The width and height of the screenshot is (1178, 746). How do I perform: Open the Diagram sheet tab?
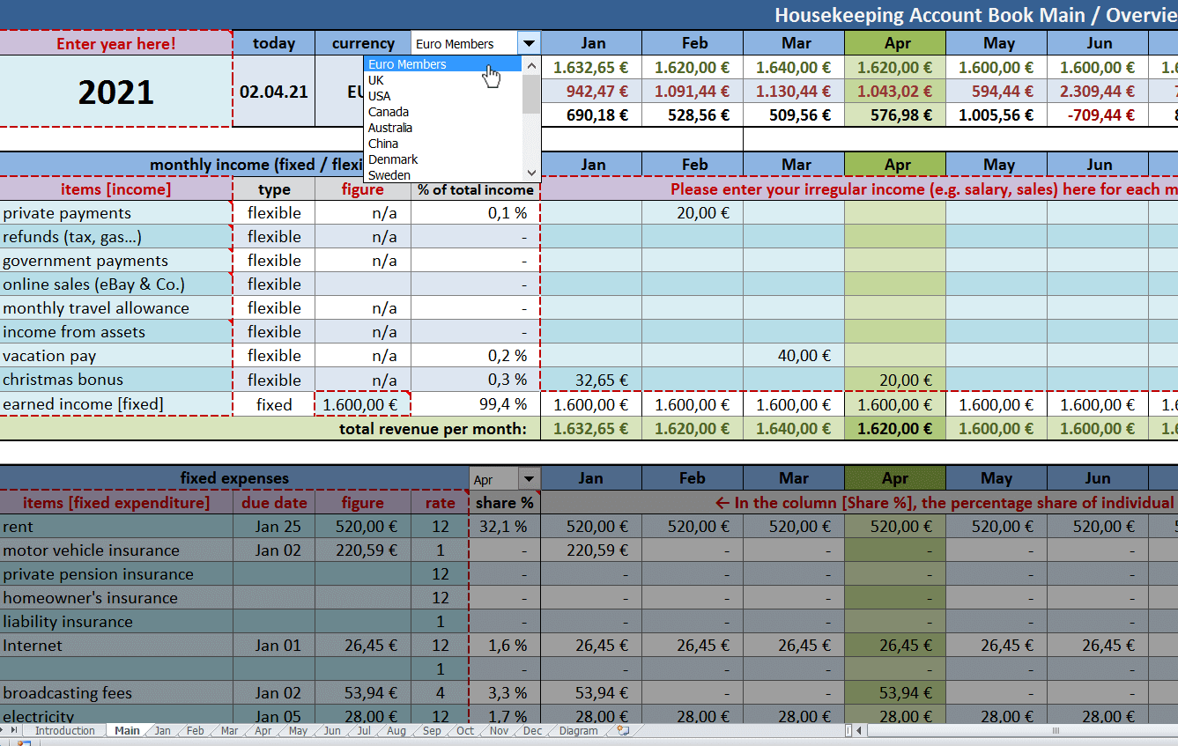(578, 731)
